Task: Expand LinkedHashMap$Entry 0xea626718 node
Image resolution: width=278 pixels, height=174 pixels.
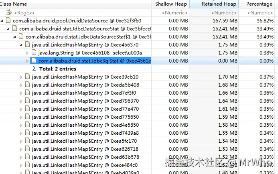Action: coord(21,149)
